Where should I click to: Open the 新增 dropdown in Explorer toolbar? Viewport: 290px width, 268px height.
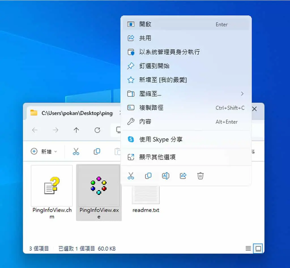pos(44,152)
